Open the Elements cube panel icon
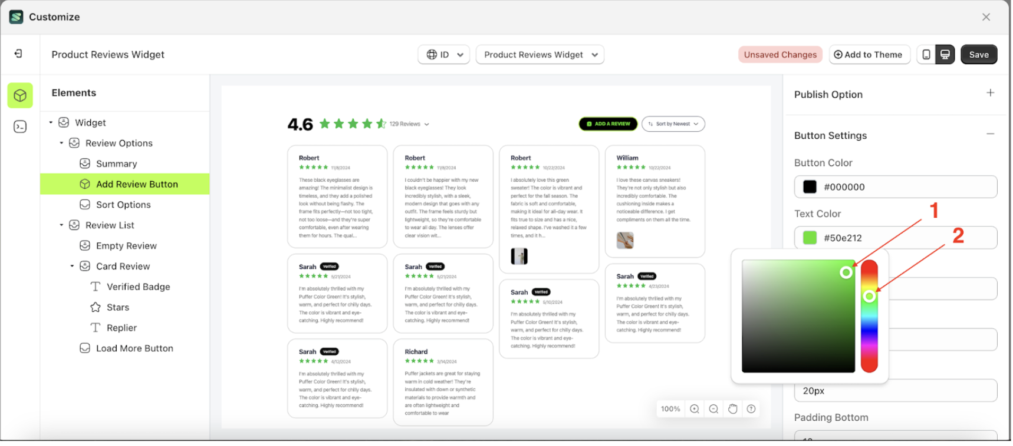1013x446 pixels. click(x=20, y=95)
